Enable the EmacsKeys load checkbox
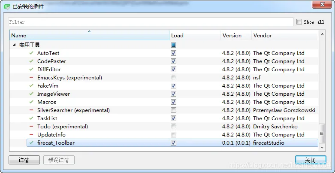Screen dimensions: 335x173 173,77
